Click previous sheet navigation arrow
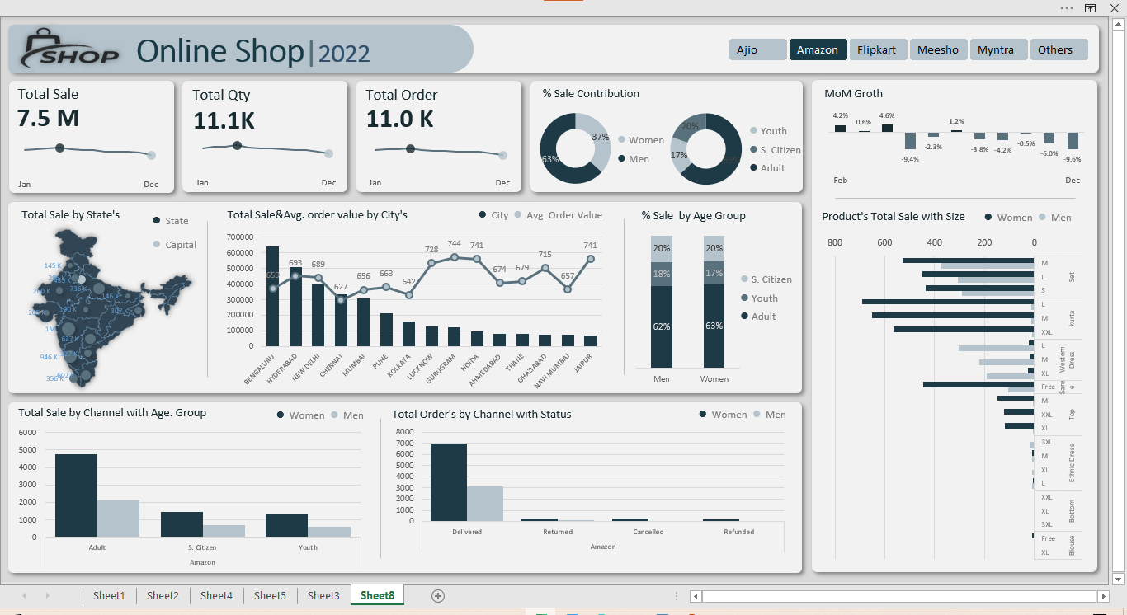 pyautogui.click(x=24, y=596)
